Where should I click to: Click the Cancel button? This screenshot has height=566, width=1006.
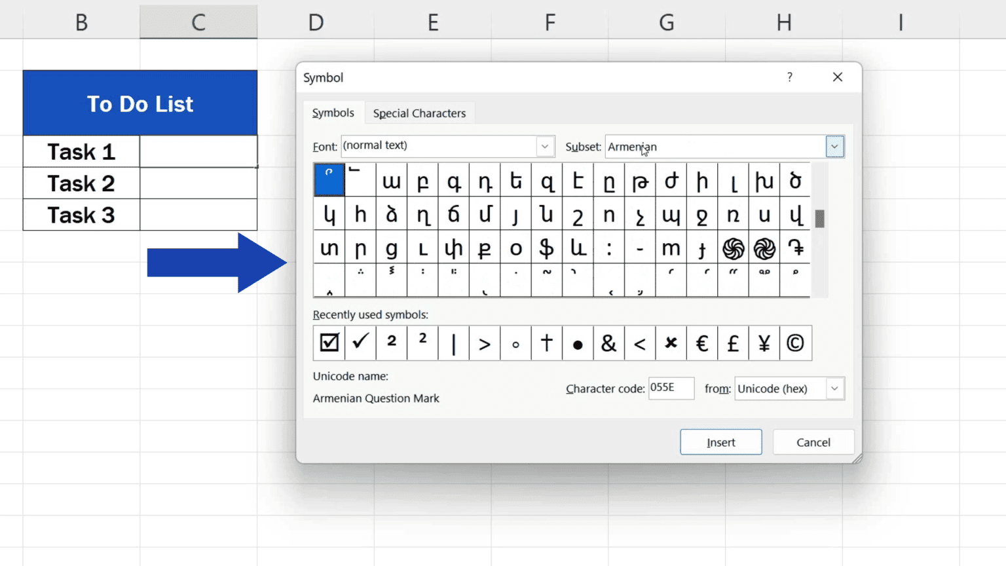[813, 442]
